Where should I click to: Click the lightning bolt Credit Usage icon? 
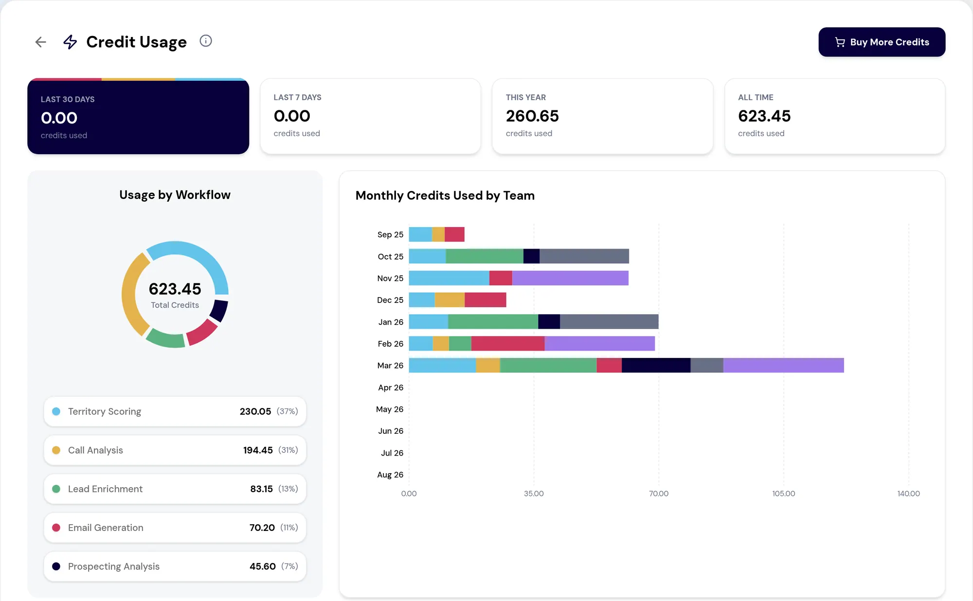pos(71,42)
